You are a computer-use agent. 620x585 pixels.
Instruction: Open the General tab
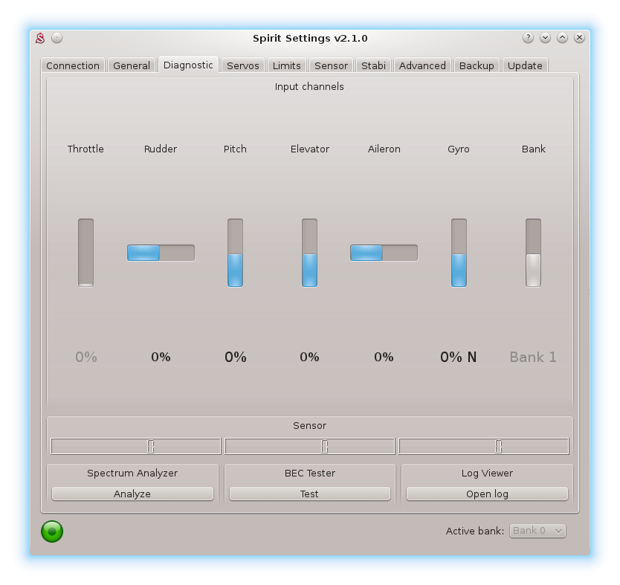(x=132, y=65)
